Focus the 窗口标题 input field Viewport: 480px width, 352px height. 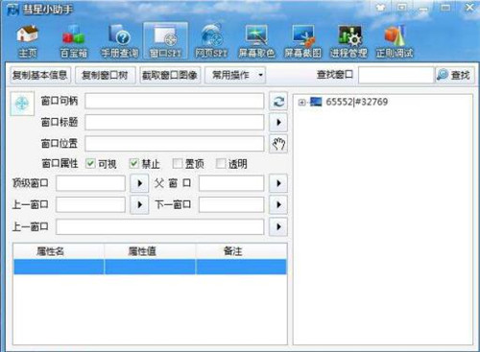(x=175, y=122)
